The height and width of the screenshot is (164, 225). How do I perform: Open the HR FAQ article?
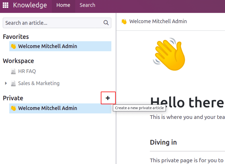click(x=27, y=71)
